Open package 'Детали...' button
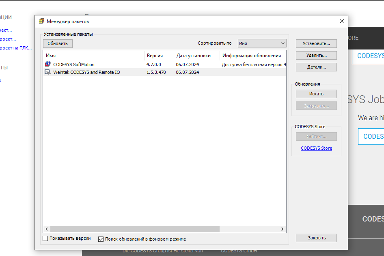This screenshot has height=256, width=384. tap(316, 67)
